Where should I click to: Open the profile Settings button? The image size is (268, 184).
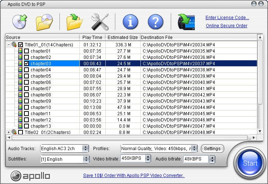(212, 149)
